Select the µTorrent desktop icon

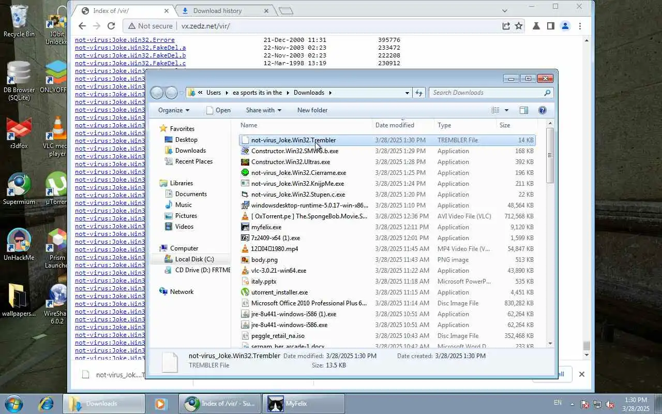click(x=57, y=189)
